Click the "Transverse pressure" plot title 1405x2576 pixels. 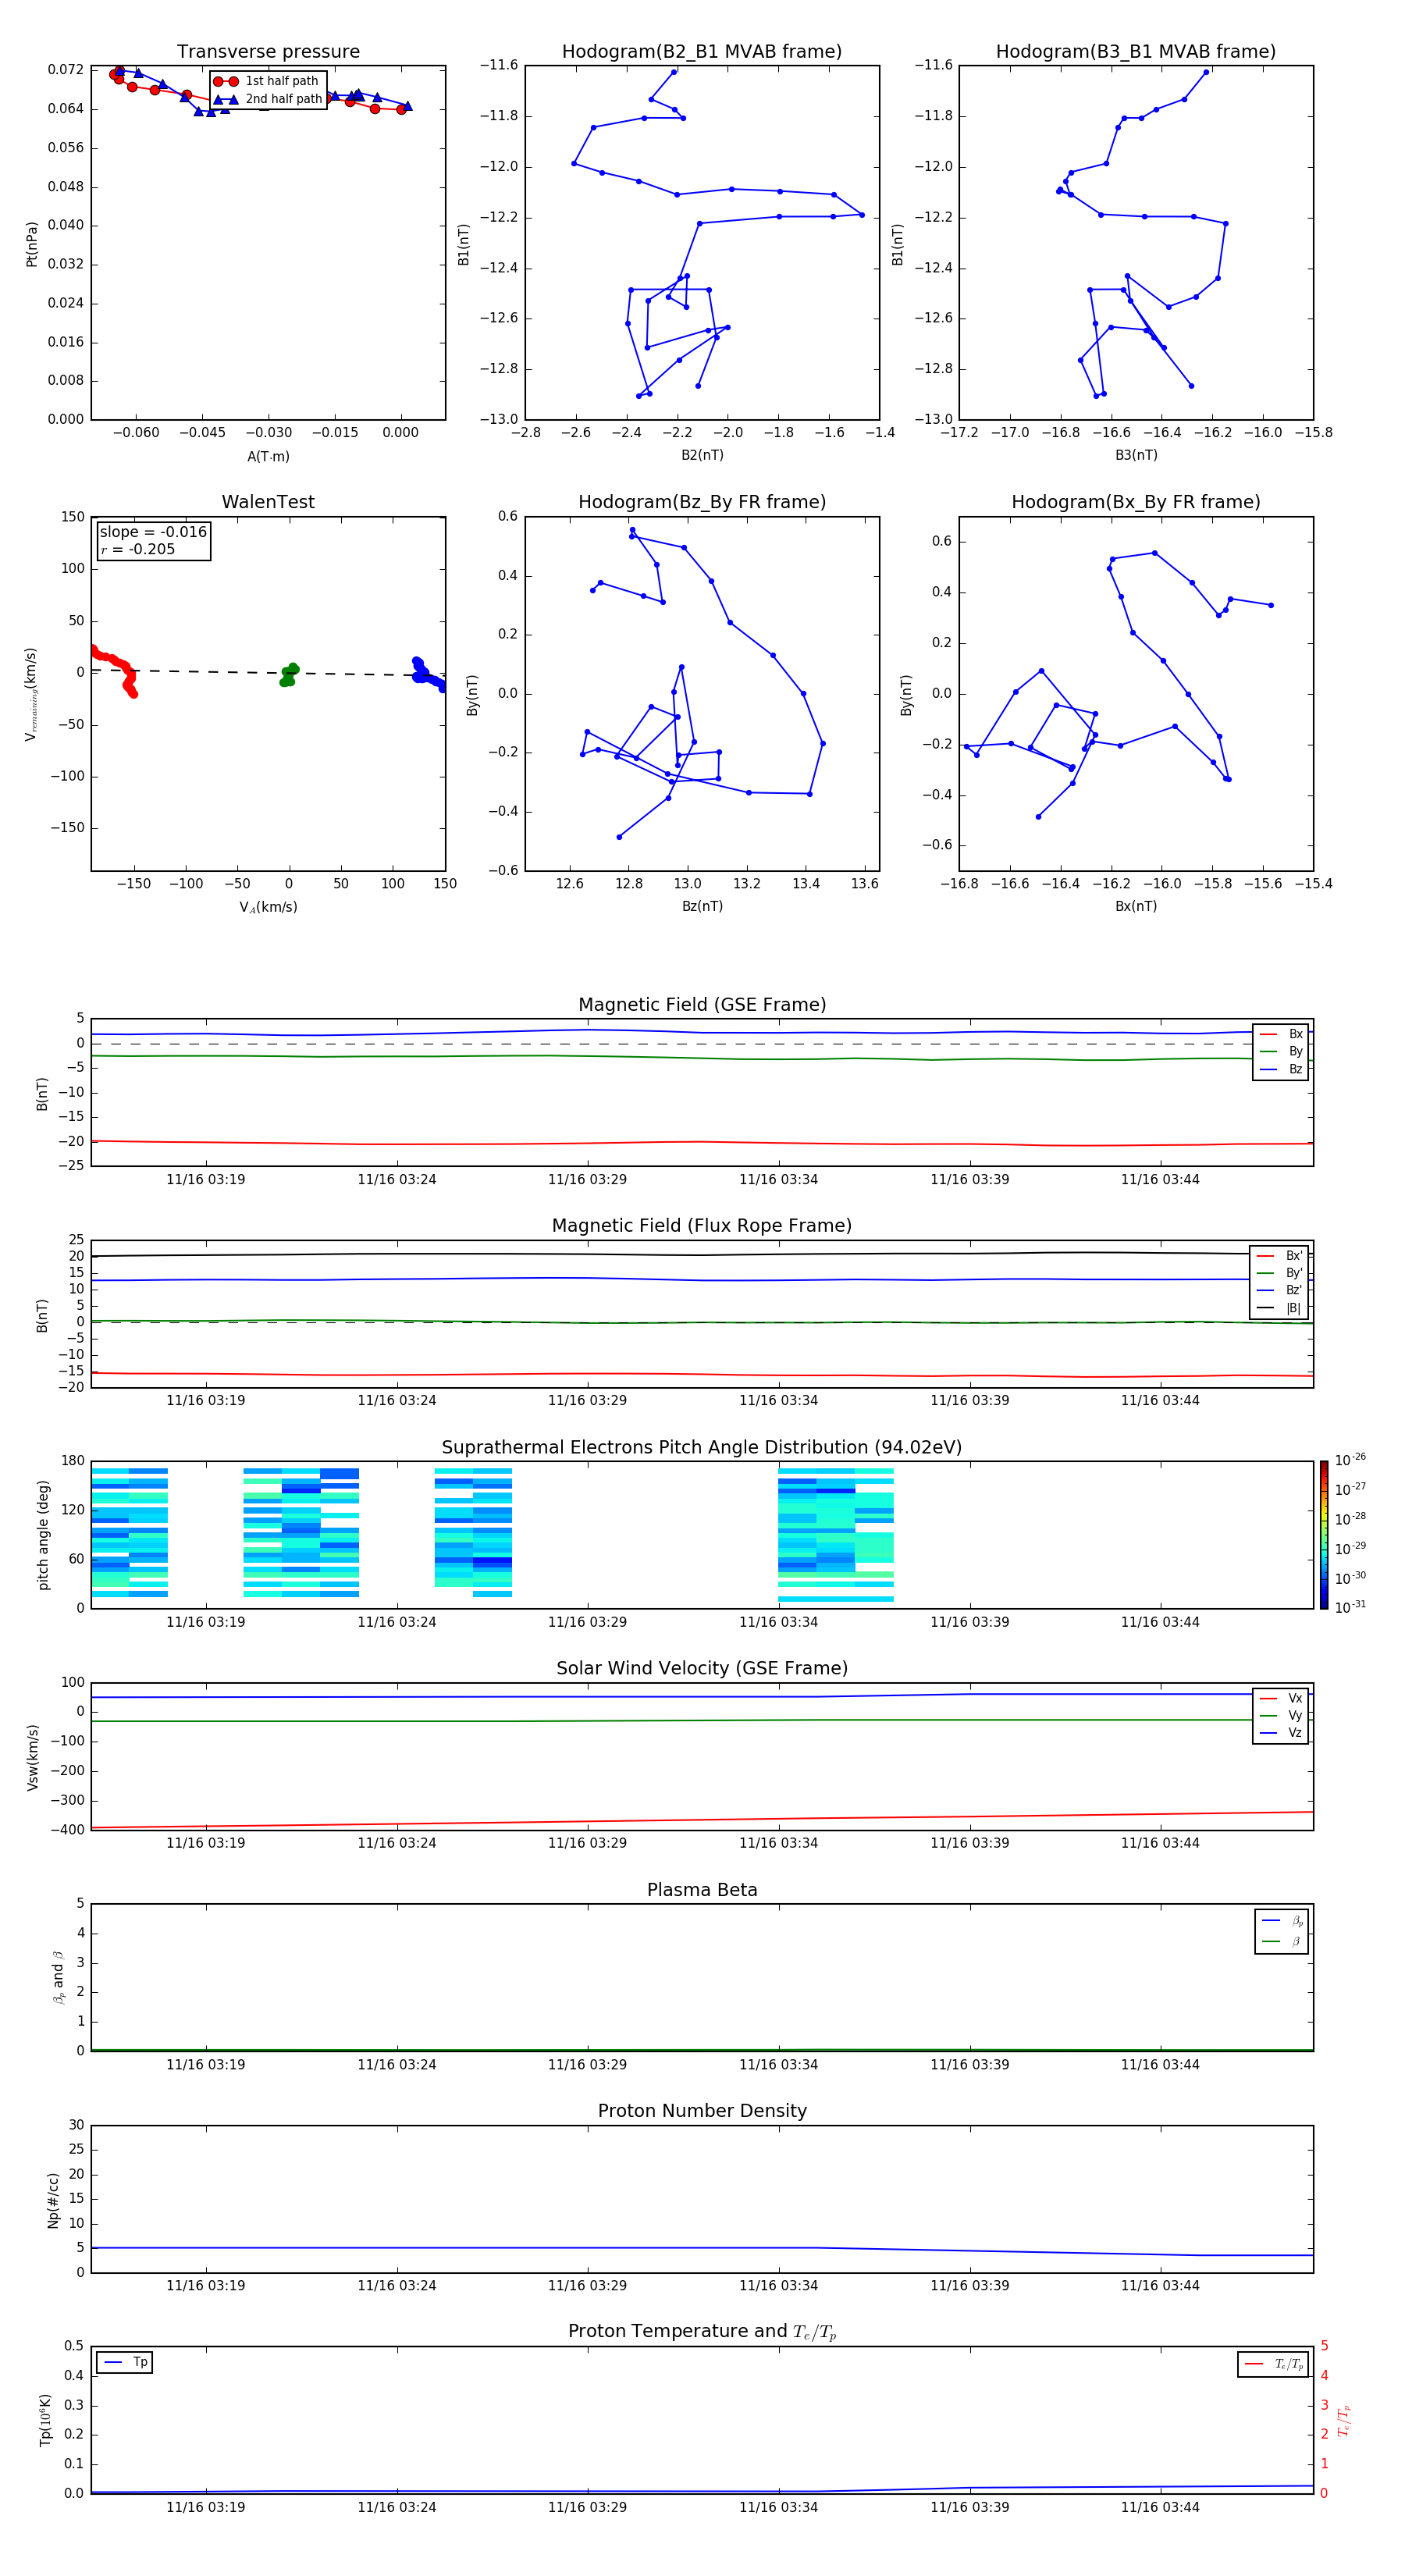268,52
